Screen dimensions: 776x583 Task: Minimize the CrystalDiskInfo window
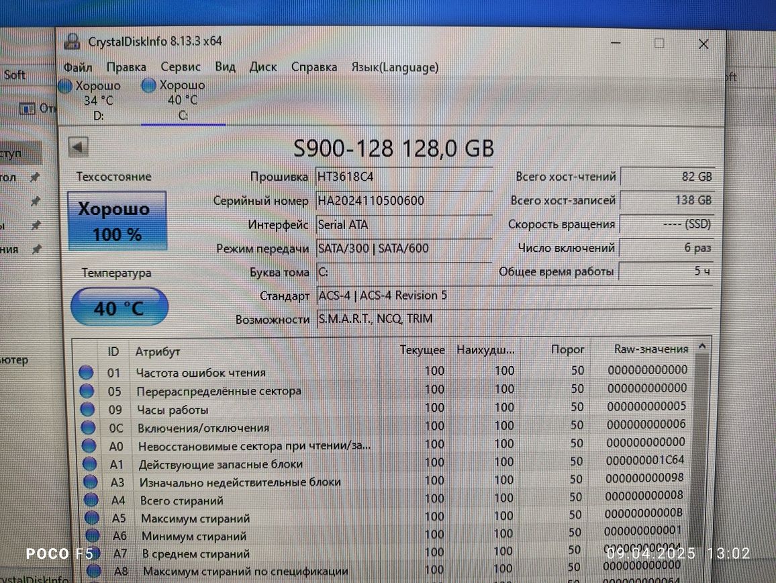[x=616, y=44]
